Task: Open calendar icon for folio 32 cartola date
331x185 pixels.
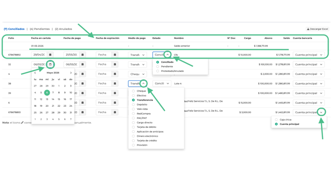Action: [x=50, y=64]
